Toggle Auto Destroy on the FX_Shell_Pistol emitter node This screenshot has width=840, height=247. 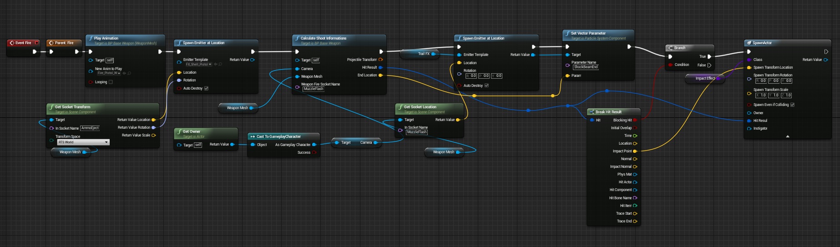pyautogui.click(x=206, y=88)
